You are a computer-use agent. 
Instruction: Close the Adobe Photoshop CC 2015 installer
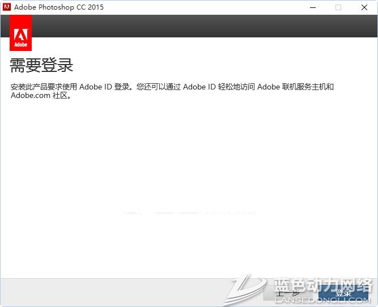click(364, 7)
